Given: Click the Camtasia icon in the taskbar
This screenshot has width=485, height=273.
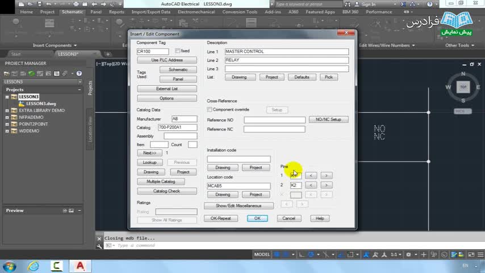Looking at the screenshot, I should pyautogui.click(x=56, y=266).
